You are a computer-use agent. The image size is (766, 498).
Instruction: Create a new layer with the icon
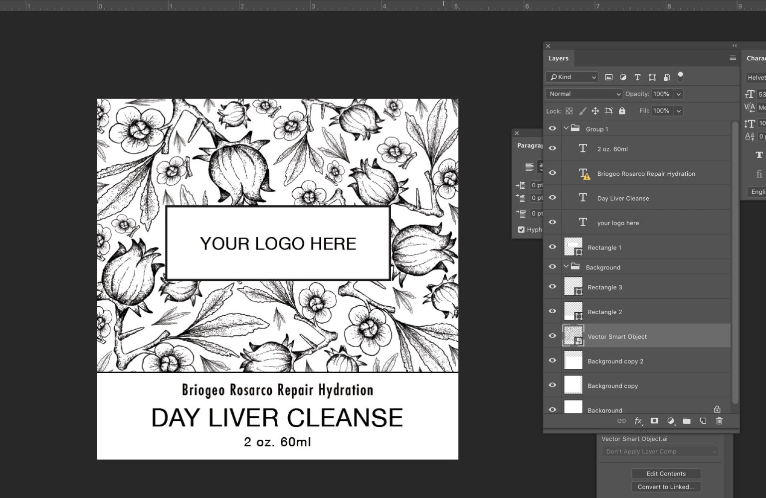click(x=703, y=421)
